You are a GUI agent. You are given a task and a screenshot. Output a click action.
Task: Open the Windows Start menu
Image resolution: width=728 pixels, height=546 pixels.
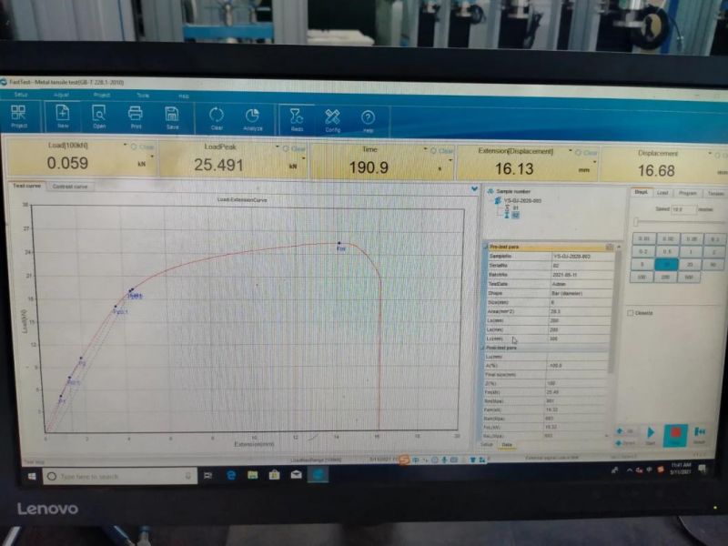click(x=32, y=476)
